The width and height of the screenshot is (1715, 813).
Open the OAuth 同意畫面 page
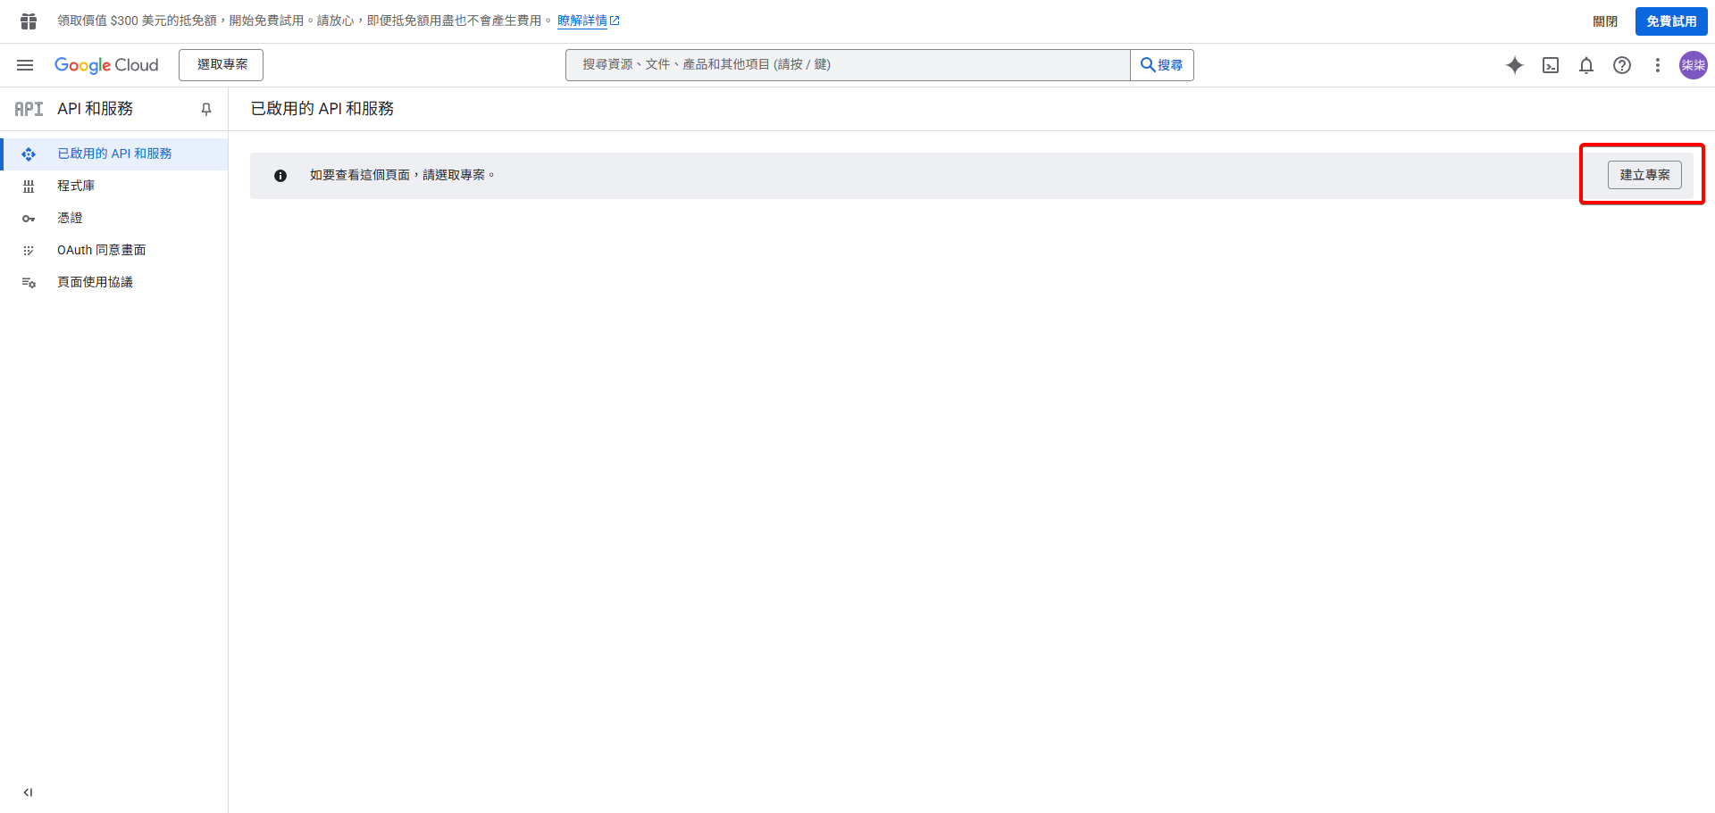point(102,249)
